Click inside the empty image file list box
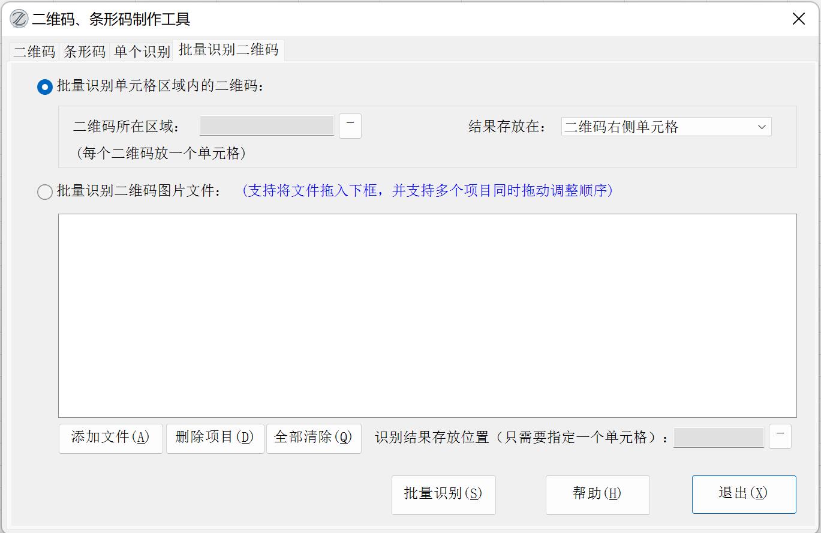This screenshot has width=821, height=533. 427,315
